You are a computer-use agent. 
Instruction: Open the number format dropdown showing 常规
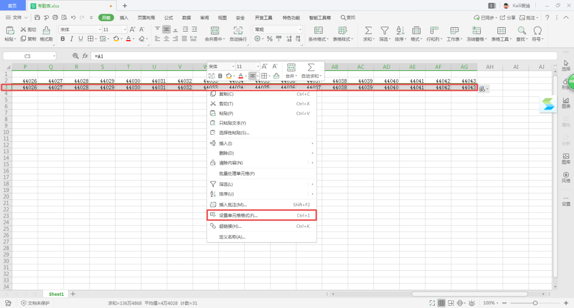[x=300, y=30]
